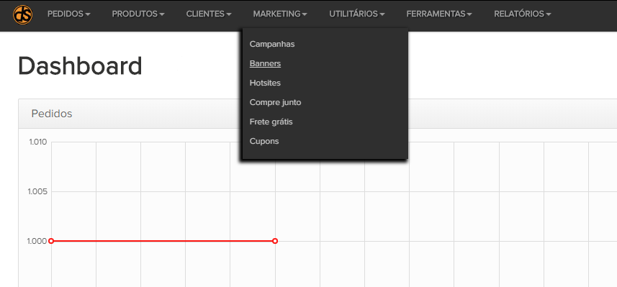
Task: Select the Compre junto option
Action: pos(275,103)
